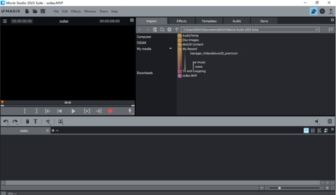Expand the My media dropdown arrow
Viewport: 336px width, 195px height.
coord(171,48)
